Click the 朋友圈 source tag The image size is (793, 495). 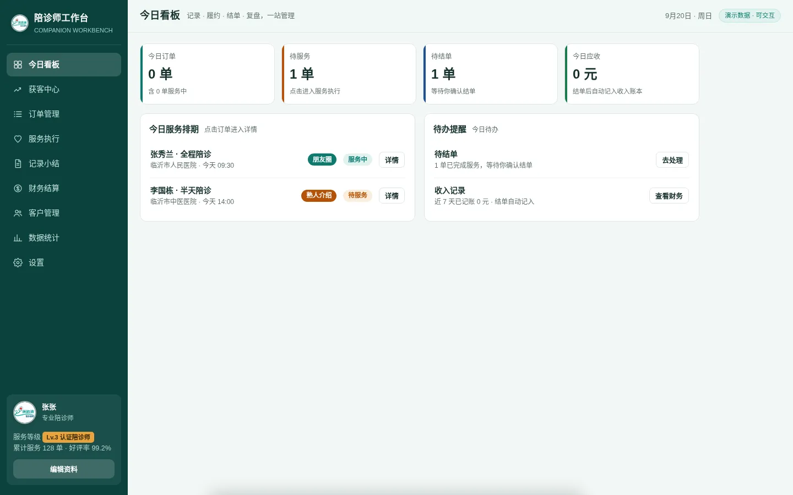pos(322,159)
